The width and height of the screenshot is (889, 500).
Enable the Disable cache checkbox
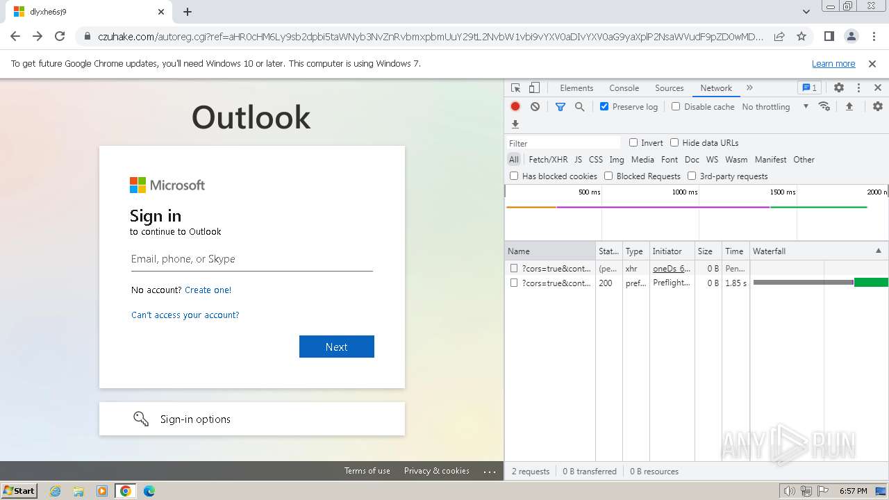coord(676,106)
